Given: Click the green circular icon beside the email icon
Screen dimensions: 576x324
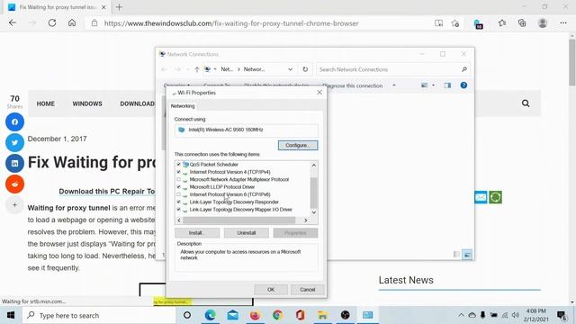Looking at the screenshot, I should (x=496, y=197).
